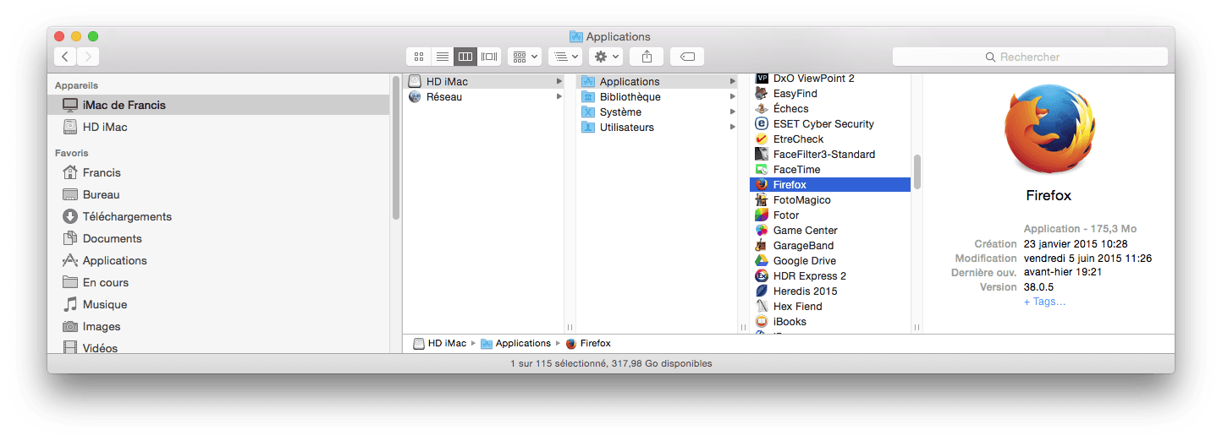1222x441 pixels.
Task: Expand arrow next to Utilisateurs
Action: pos(733,127)
